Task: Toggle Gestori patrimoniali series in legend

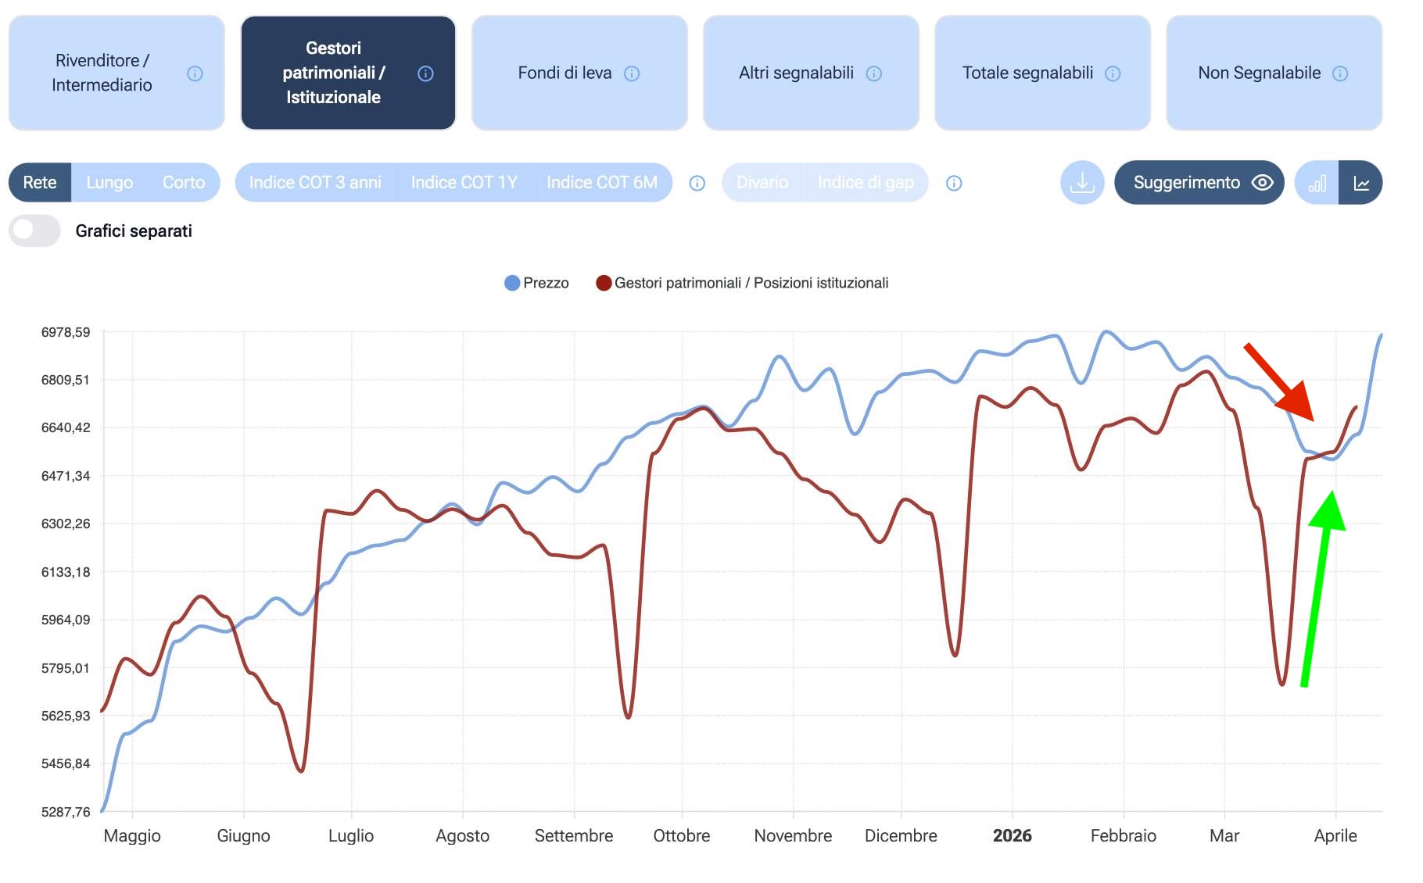Action: (742, 283)
